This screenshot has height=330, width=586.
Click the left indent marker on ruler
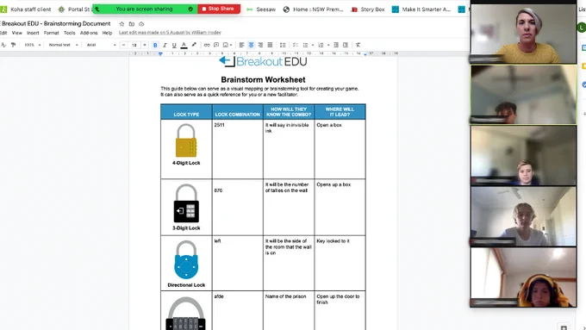click(x=160, y=54)
